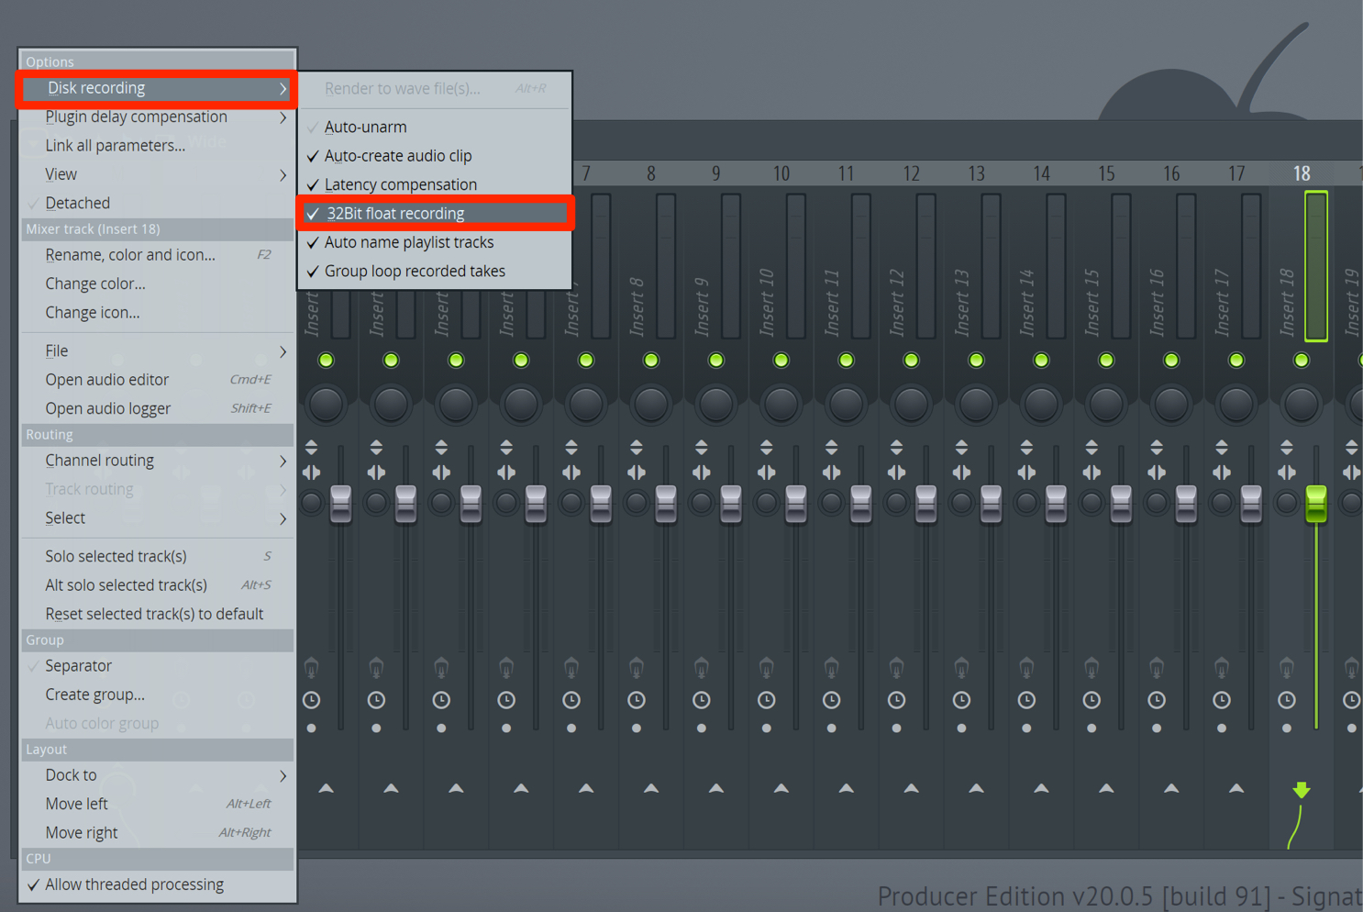Click the stereo separation knob on Insert 9
The height and width of the screenshot is (912, 1363).
[x=702, y=503]
